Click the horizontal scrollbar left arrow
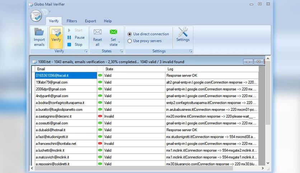Viewport: 300px width, 173px height. [32, 168]
